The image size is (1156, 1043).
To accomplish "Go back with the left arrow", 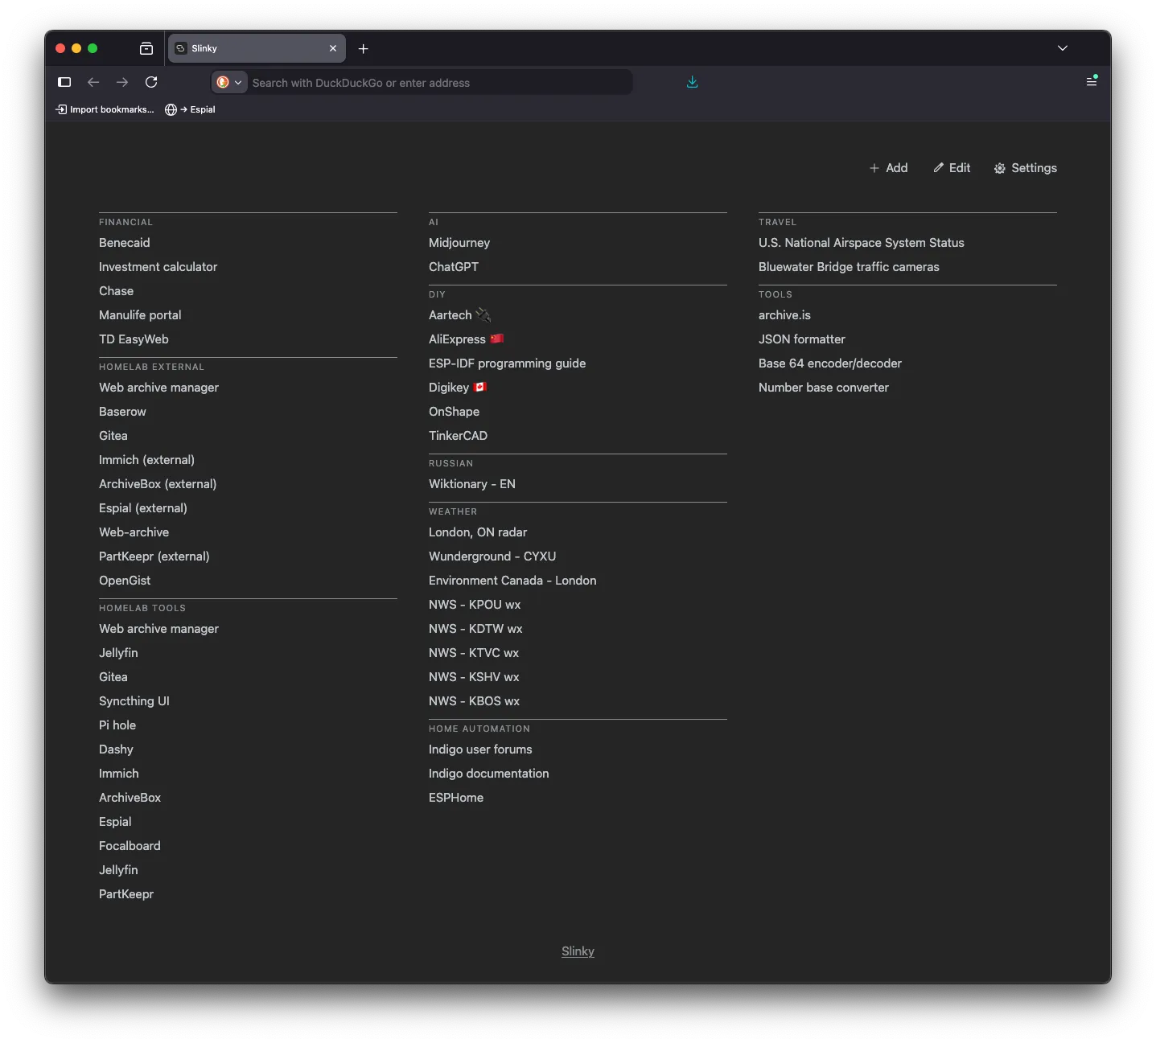I will coord(93,82).
